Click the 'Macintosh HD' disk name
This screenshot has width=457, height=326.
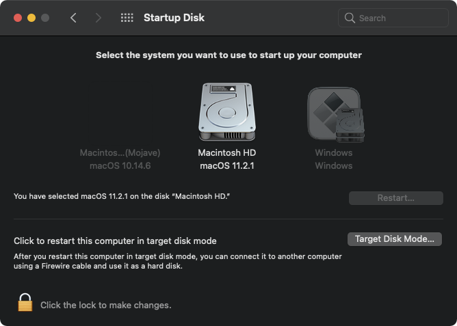coord(227,152)
